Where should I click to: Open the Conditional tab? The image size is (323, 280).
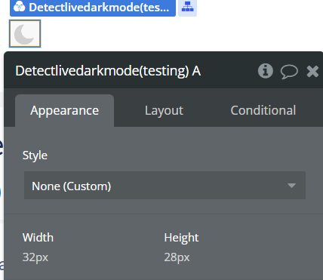pos(263,110)
